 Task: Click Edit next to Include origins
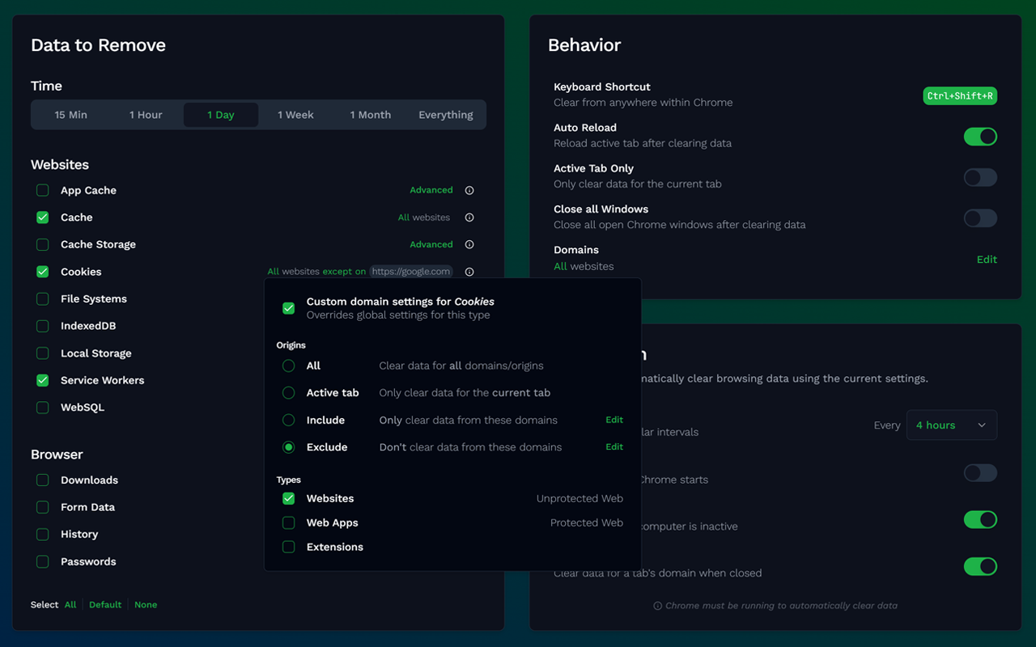[x=614, y=420]
